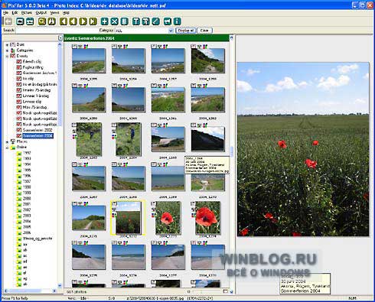Open the Category dropdown list

click(x=171, y=31)
